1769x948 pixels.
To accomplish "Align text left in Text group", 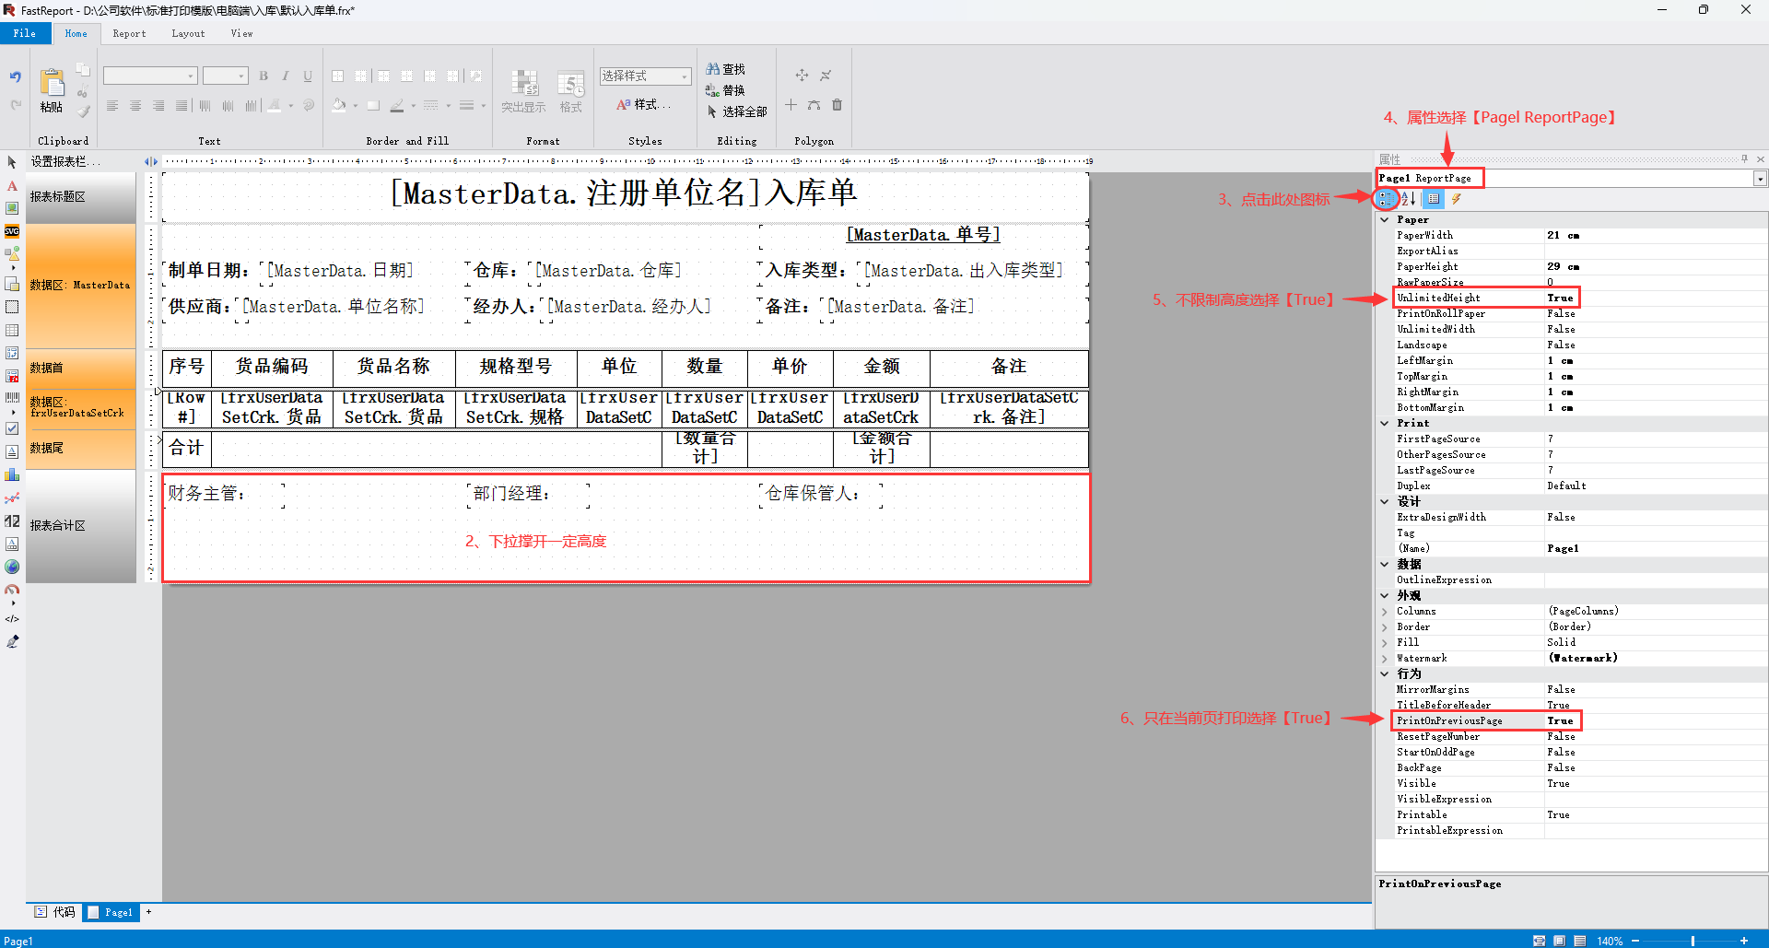I will (112, 106).
